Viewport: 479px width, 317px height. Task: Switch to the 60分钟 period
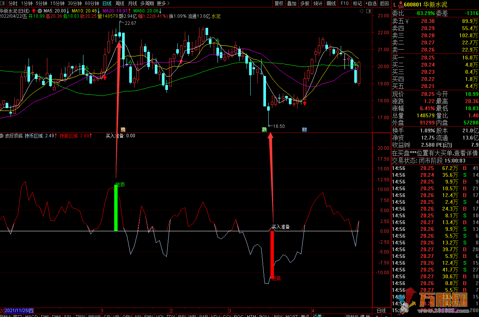pyautogui.click(x=92, y=3)
